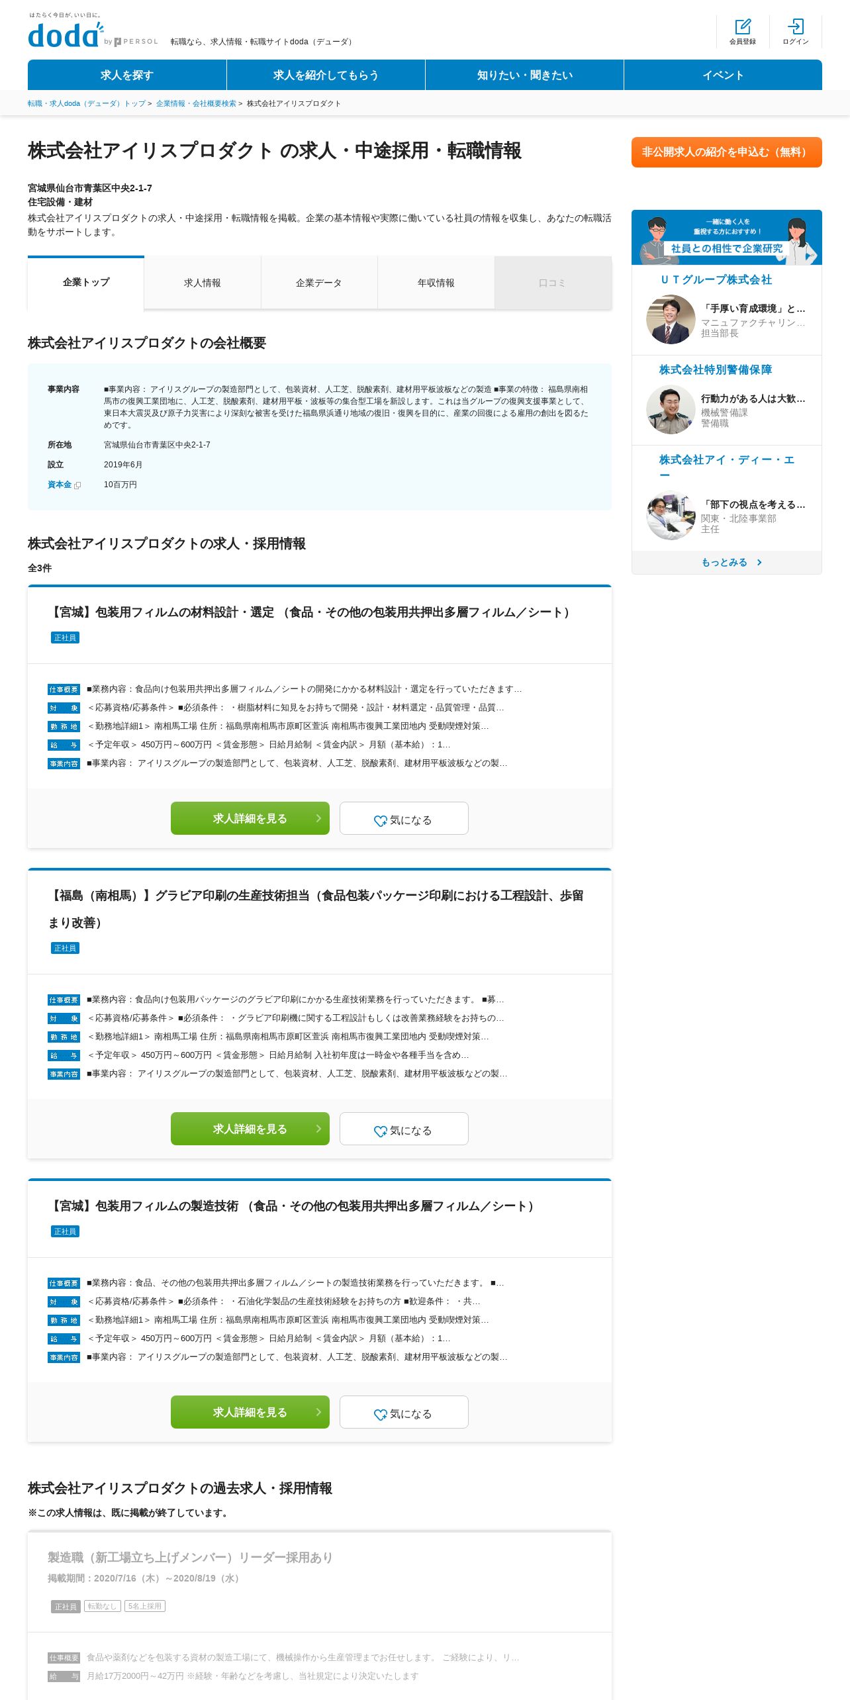
Task: Switch to the 年収情報 tab
Action: point(436,283)
